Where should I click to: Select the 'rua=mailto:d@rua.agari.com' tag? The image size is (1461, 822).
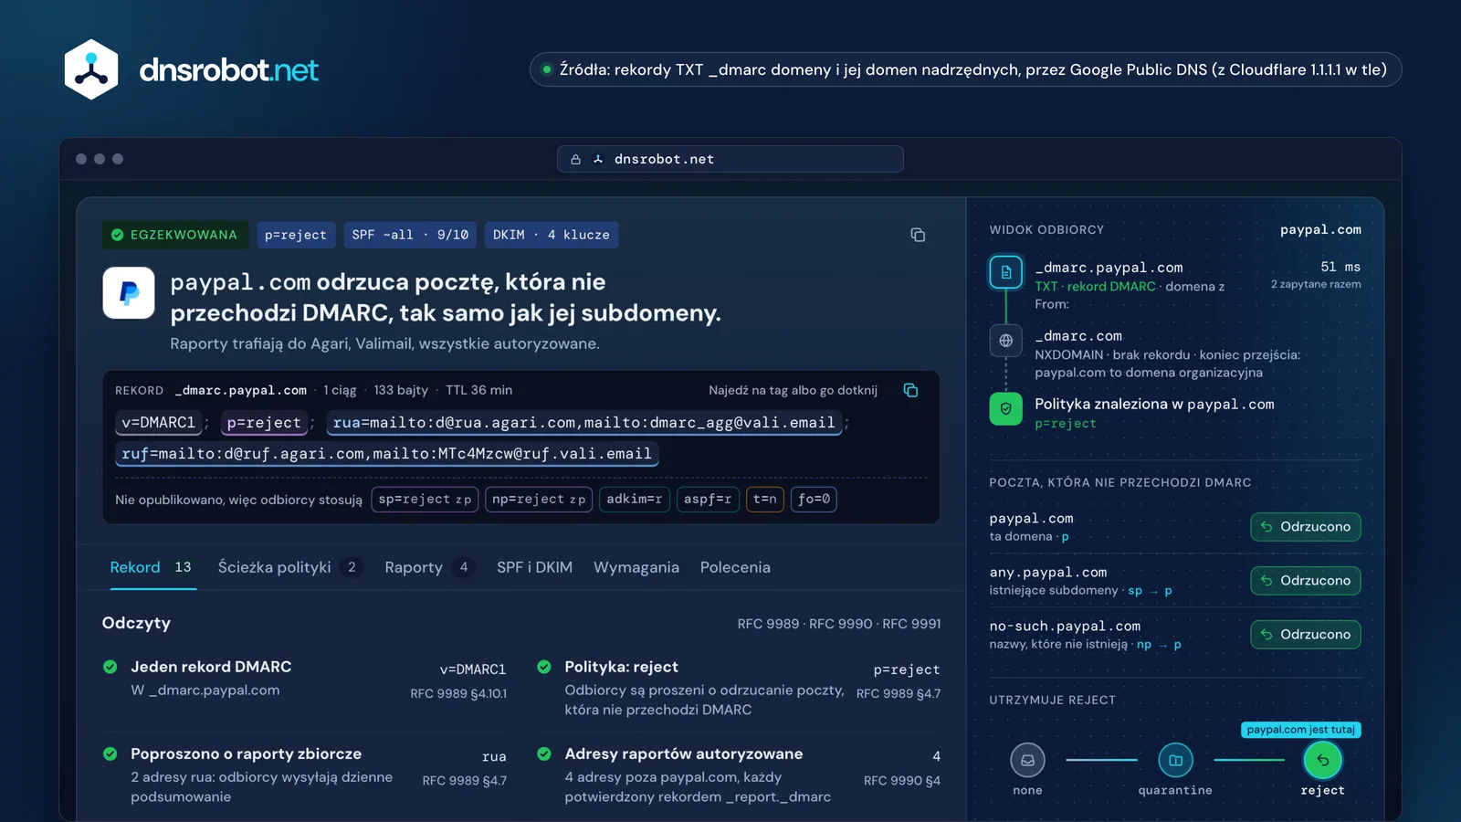pos(583,423)
